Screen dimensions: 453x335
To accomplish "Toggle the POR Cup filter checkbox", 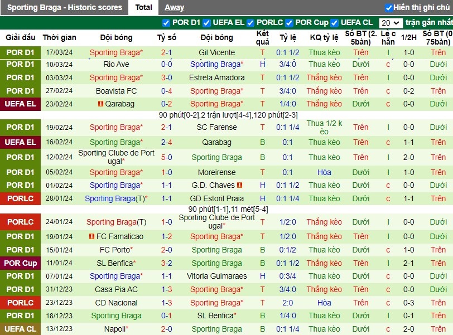I will pos(289,23).
